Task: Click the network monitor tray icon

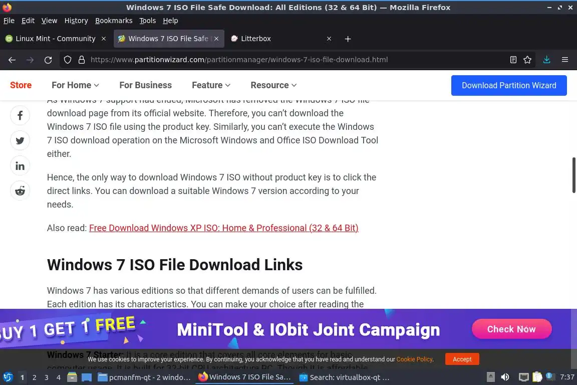Action: click(523, 377)
